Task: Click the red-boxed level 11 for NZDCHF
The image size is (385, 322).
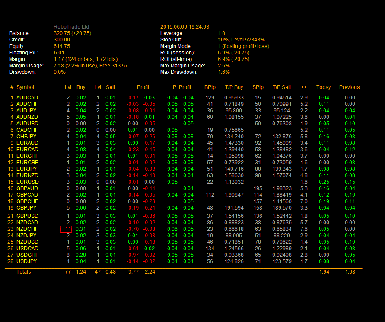Action: (66, 229)
